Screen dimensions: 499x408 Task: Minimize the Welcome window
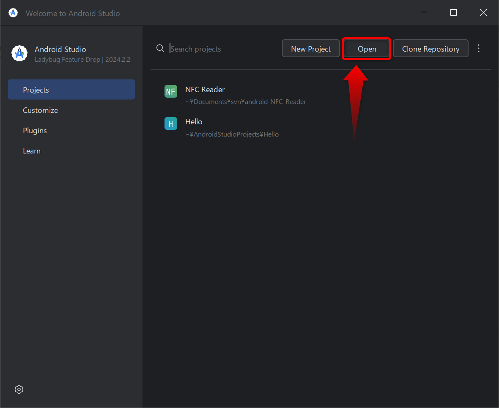424,12
